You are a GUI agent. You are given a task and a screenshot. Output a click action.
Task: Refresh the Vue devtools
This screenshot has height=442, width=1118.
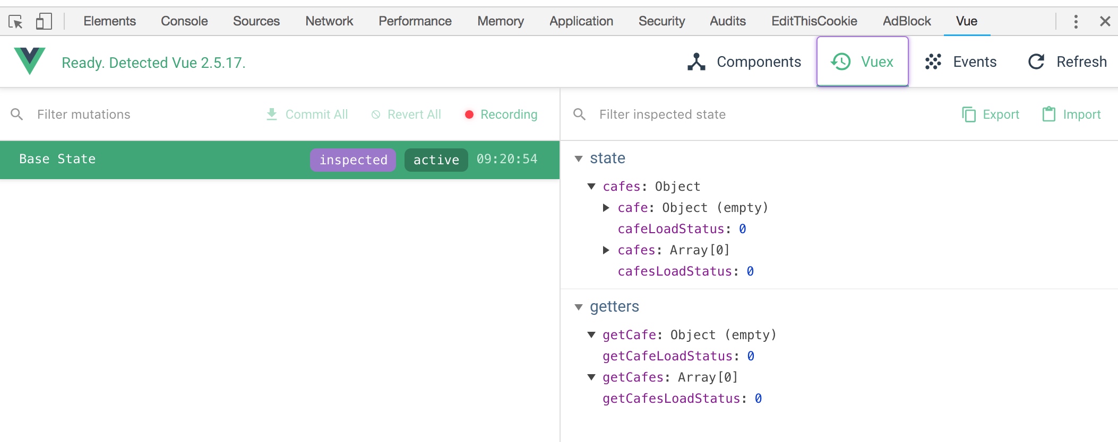1067,62
